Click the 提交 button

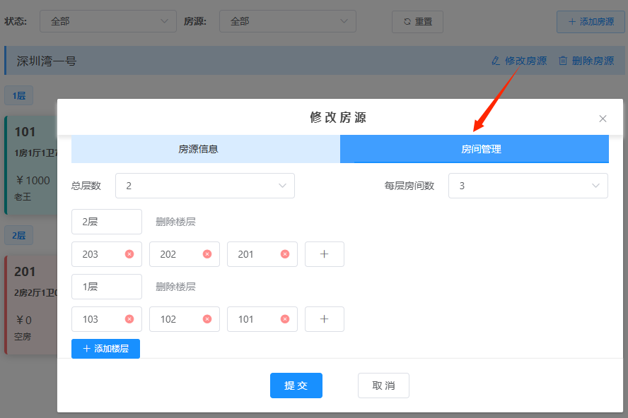[x=296, y=386]
